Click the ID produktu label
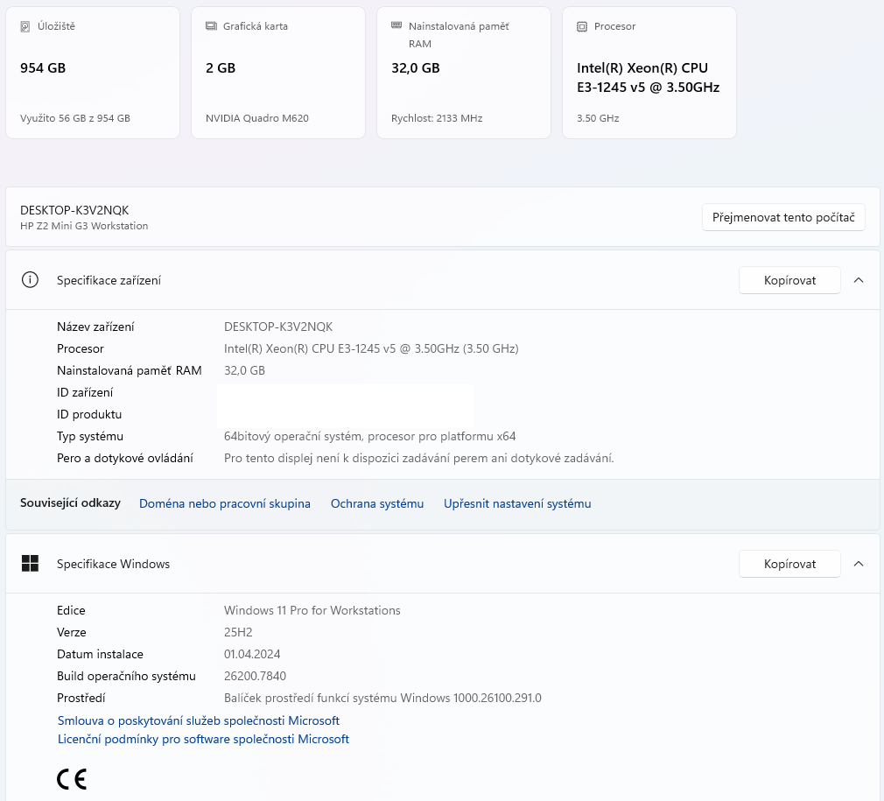 point(89,414)
